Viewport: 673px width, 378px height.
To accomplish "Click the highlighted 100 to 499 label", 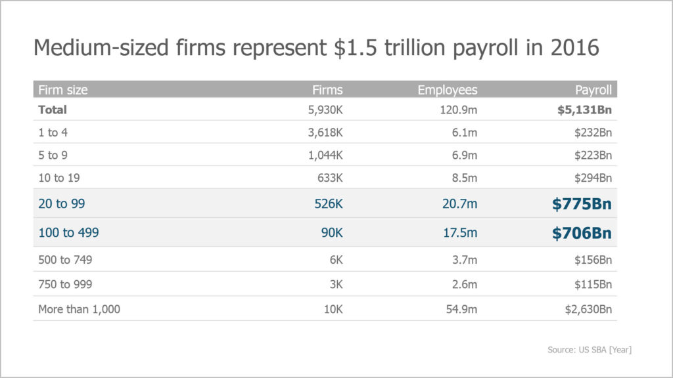I will click(68, 233).
